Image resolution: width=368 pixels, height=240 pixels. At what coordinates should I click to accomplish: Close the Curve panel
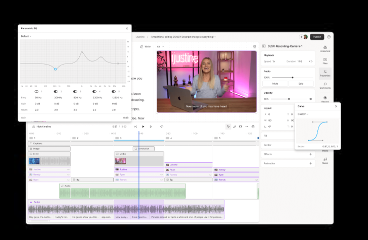coord(336,106)
